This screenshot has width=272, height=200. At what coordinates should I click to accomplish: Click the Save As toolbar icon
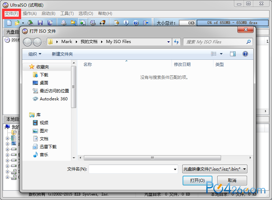click(50, 23)
